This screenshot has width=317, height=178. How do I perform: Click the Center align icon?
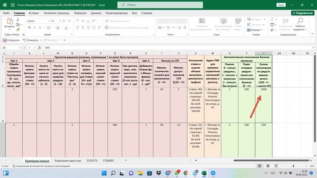coord(83,28)
